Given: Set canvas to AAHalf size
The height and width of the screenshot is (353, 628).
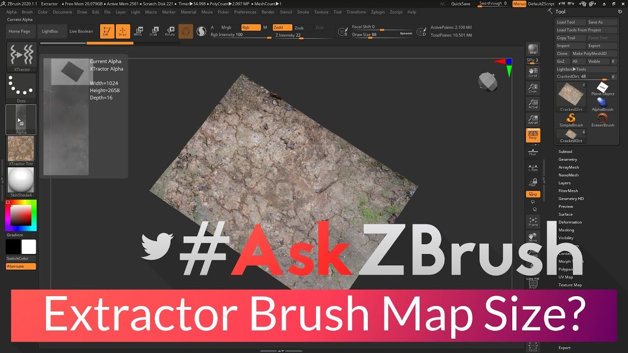Looking at the screenshot, I should 533,120.
